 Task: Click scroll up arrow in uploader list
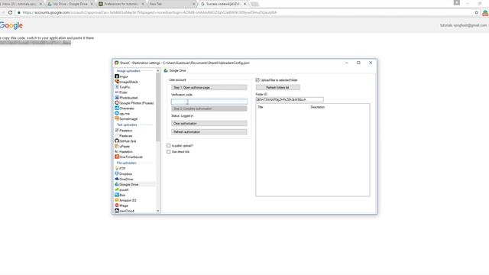[158, 71]
